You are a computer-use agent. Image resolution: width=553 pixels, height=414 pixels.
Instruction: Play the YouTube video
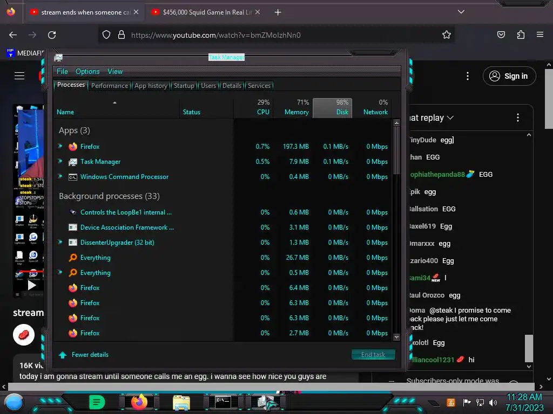[32, 285]
